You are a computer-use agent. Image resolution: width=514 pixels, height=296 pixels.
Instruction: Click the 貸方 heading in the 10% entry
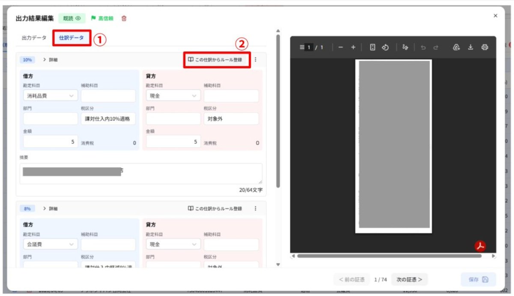(151, 77)
